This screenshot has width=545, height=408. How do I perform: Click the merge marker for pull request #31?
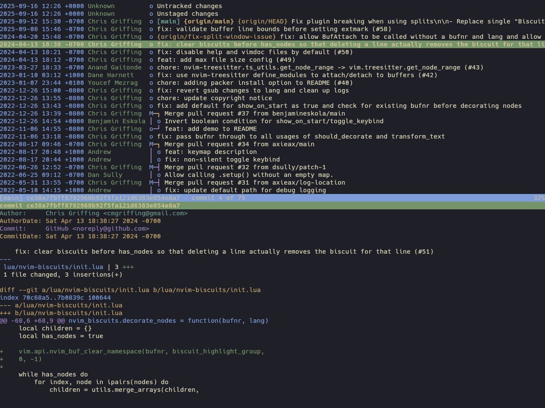152,183
